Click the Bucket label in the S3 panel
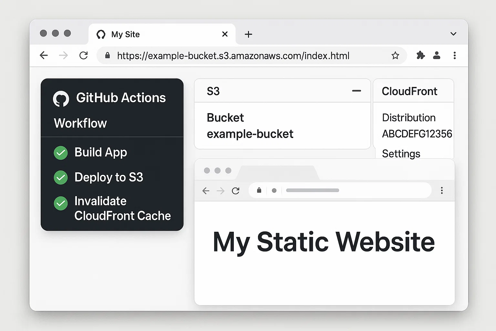The width and height of the screenshot is (496, 331). coord(225,118)
